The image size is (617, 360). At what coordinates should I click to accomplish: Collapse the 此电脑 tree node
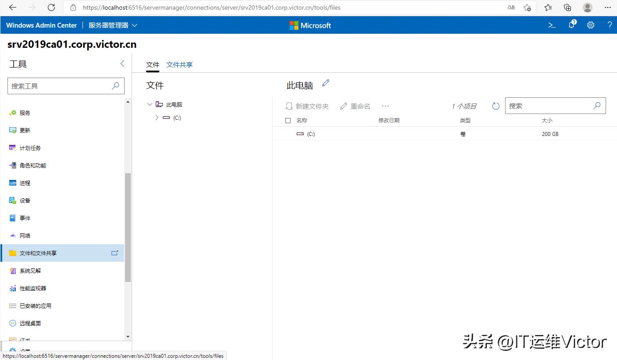150,104
